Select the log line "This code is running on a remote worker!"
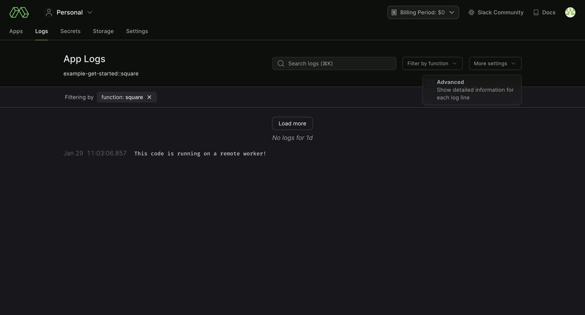 (200, 154)
